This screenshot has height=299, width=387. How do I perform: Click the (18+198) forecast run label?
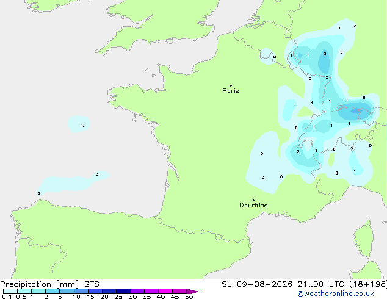(x=368, y=284)
